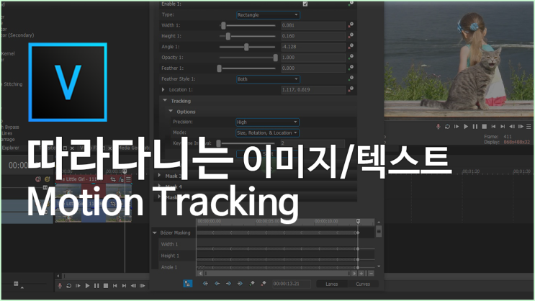Click Angle 1 slider handle
535x301 pixels.
246,47
